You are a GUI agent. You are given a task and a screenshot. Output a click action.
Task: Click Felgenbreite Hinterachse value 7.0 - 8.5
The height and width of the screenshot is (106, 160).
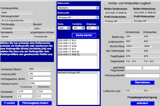coord(151,61)
